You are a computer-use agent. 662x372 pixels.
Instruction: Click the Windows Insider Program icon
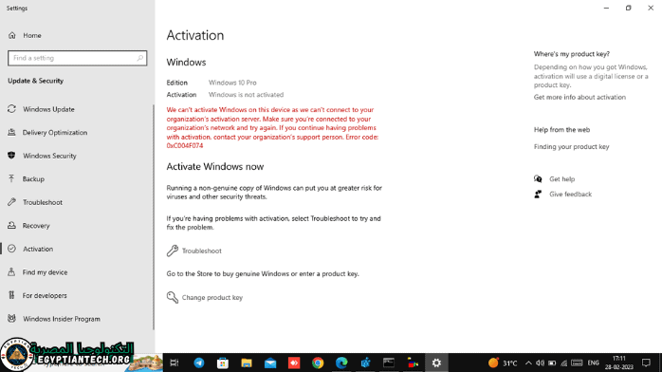coord(11,318)
